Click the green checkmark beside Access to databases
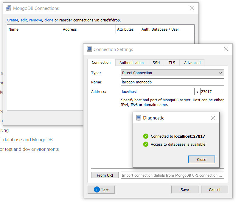The image size is (236, 202). tap(145, 144)
